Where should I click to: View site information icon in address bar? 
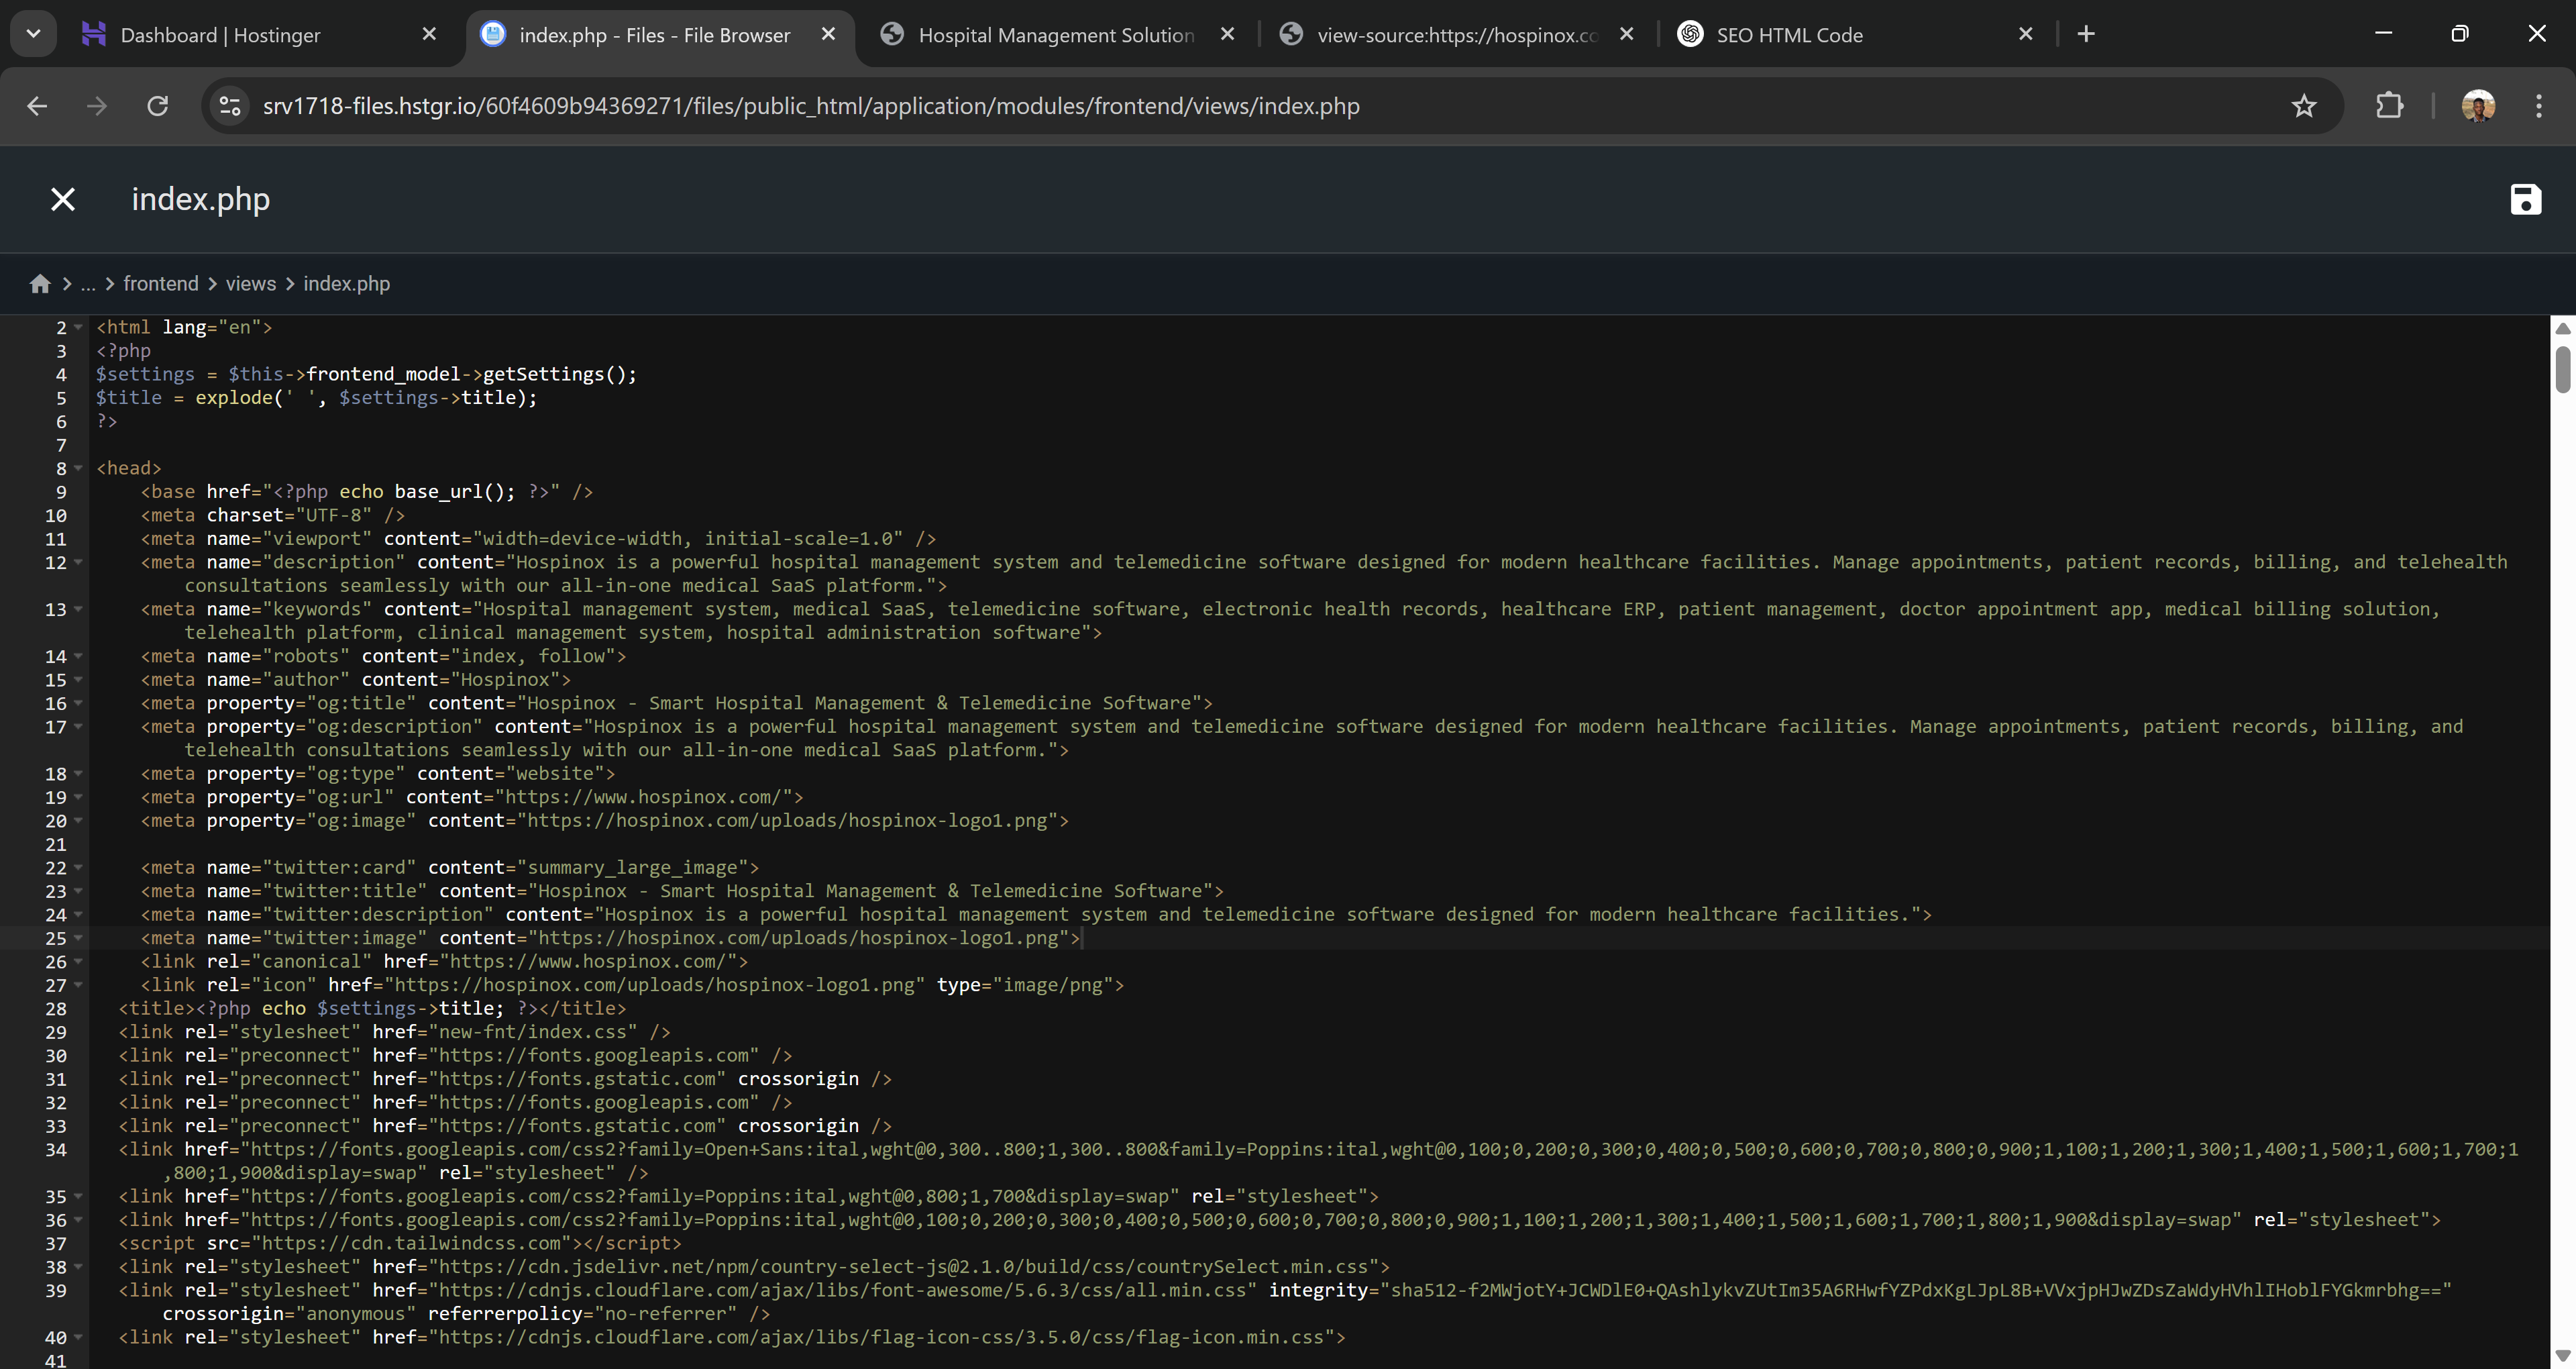[230, 106]
